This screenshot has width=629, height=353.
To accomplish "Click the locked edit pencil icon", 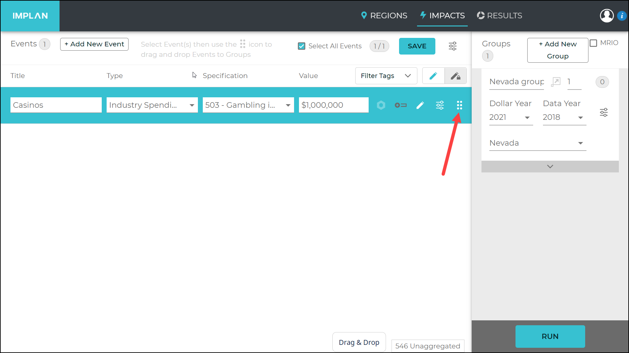I will [456, 76].
